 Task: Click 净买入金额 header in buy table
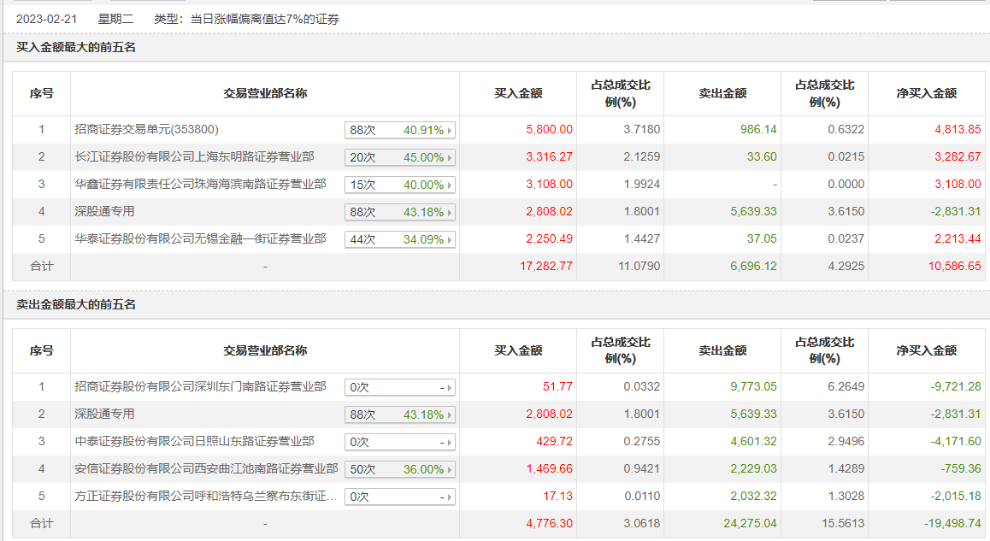(926, 93)
